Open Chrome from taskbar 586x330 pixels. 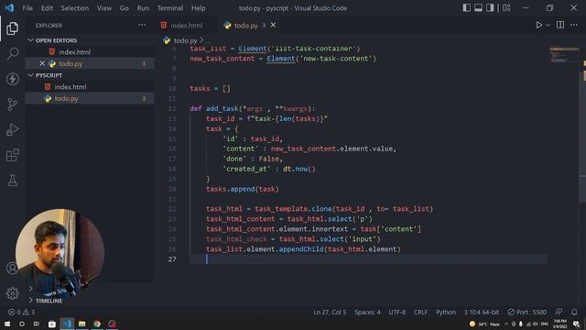pos(97,324)
